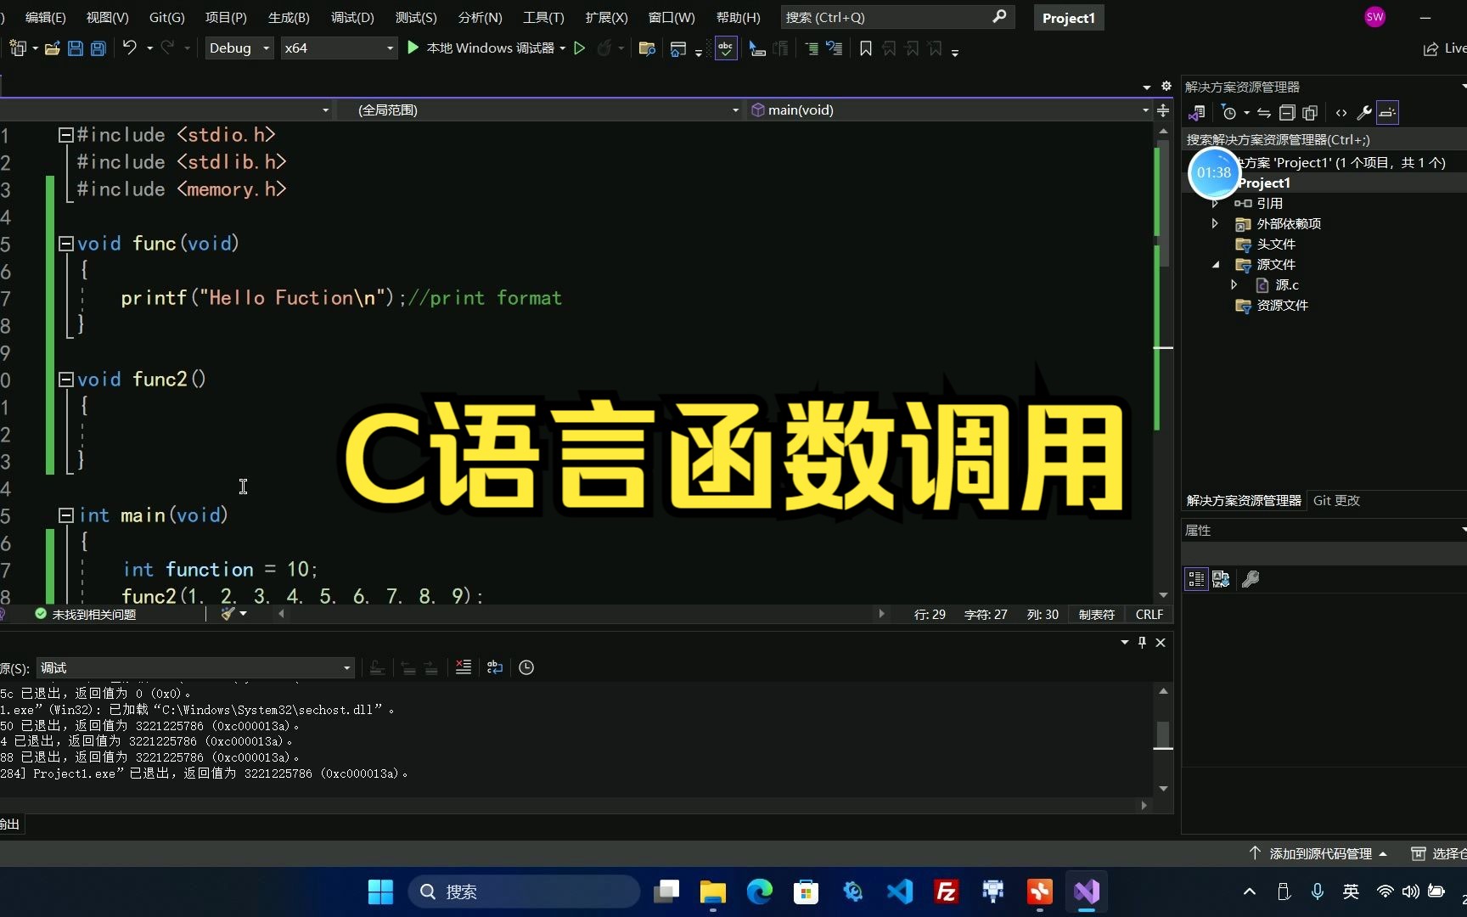Collapse the main(void) fold marker
This screenshot has height=917, width=1467.
click(65, 515)
